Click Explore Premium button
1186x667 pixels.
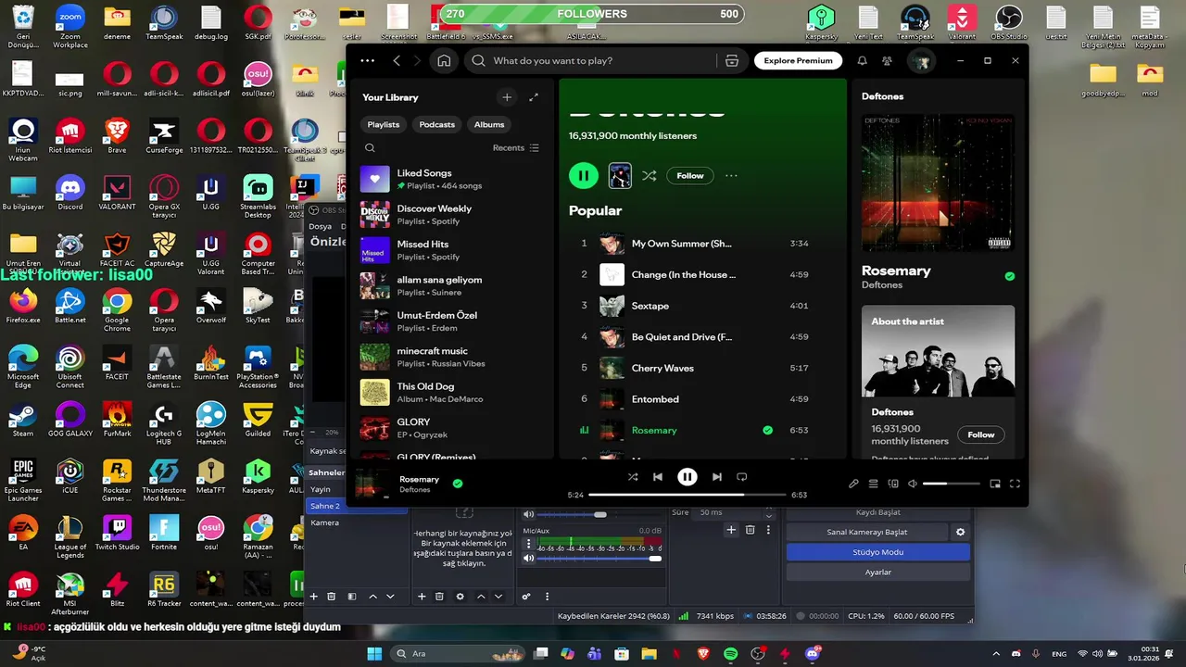(x=798, y=60)
